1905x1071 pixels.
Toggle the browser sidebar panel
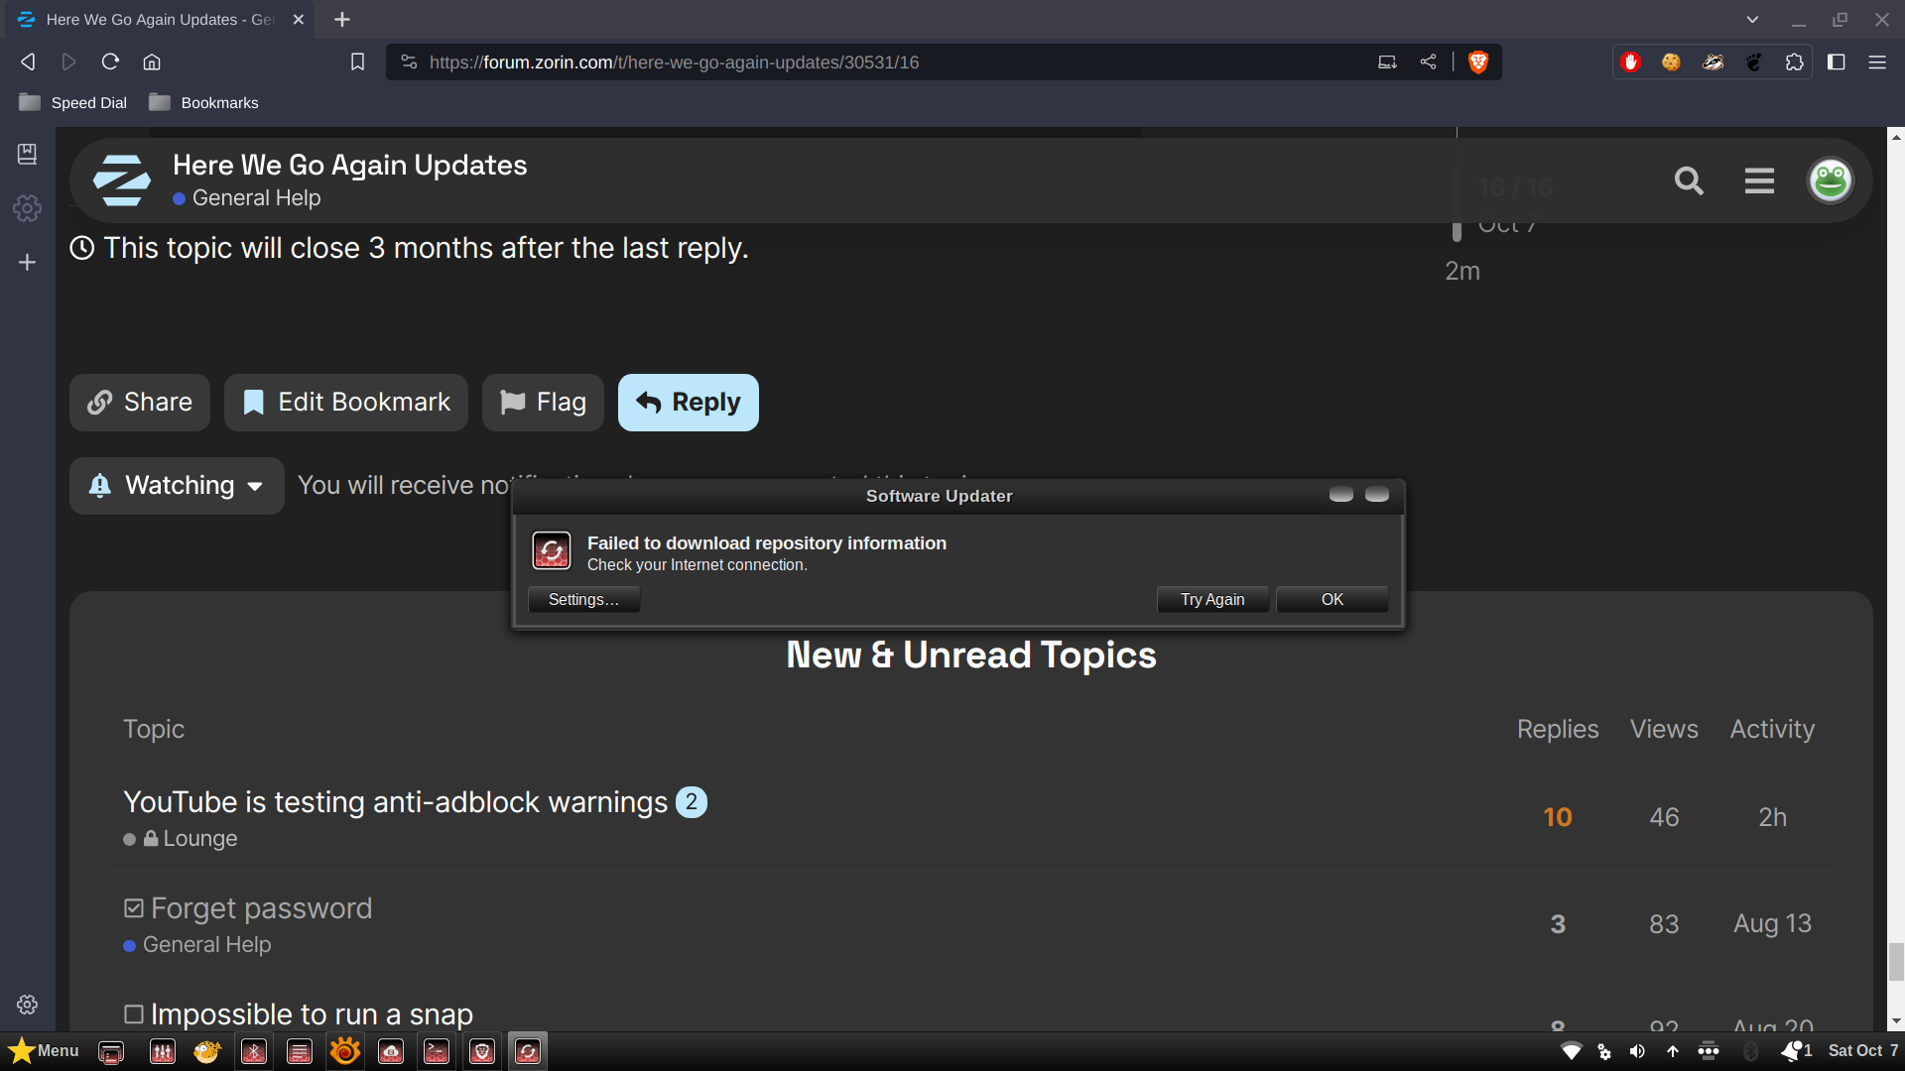(1837, 61)
